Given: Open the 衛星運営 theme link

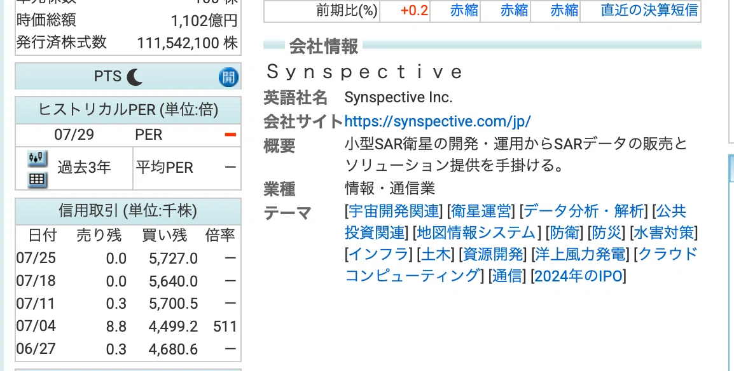Looking at the screenshot, I should pyautogui.click(x=481, y=211).
